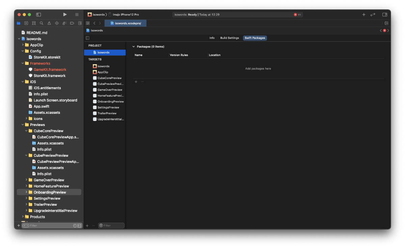The image size is (405, 248).
Task: Toggle recent files filter clock icon
Action: 75,225
